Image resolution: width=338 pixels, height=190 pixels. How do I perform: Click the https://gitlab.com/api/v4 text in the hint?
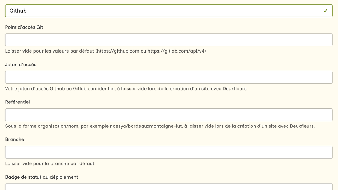(x=176, y=51)
